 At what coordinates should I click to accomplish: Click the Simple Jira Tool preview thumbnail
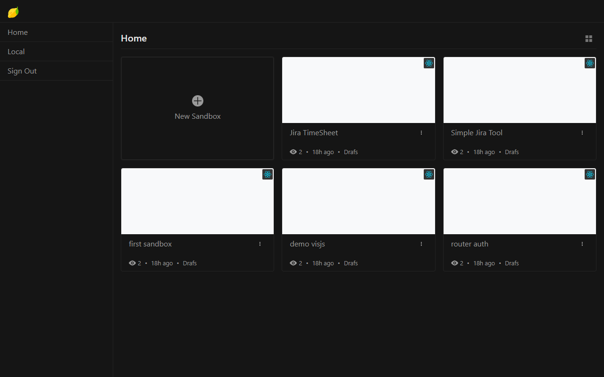[520, 90]
